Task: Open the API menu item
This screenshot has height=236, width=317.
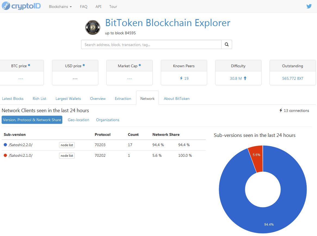Action: tap(99, 7)
